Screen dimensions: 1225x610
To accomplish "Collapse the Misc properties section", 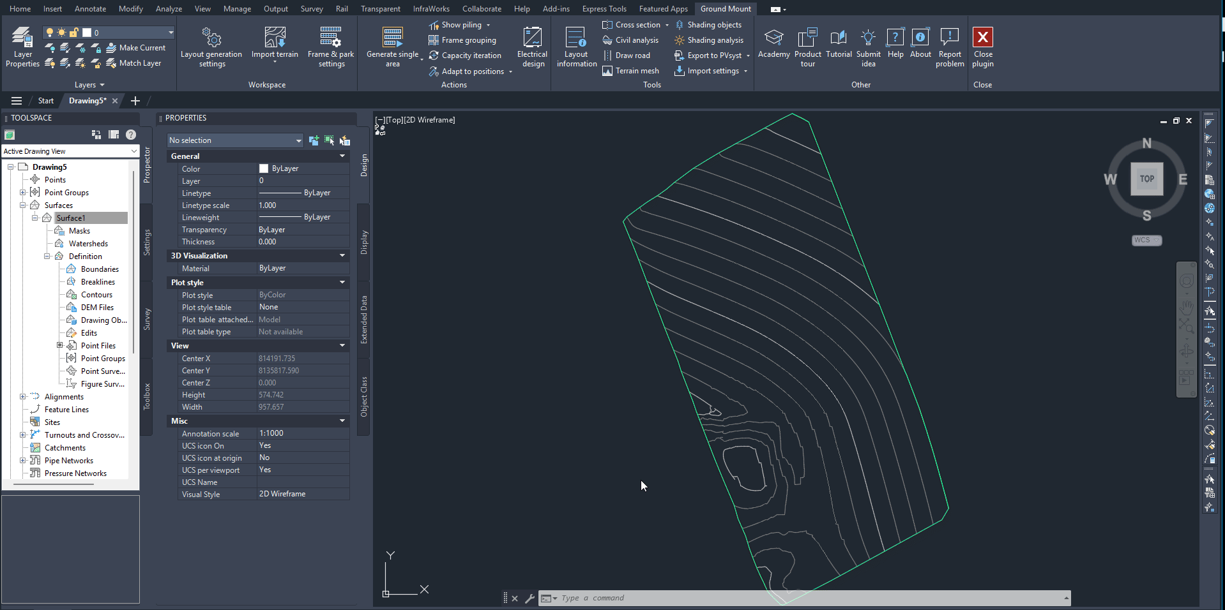I will pyautogui.click(x=342, y=421).
